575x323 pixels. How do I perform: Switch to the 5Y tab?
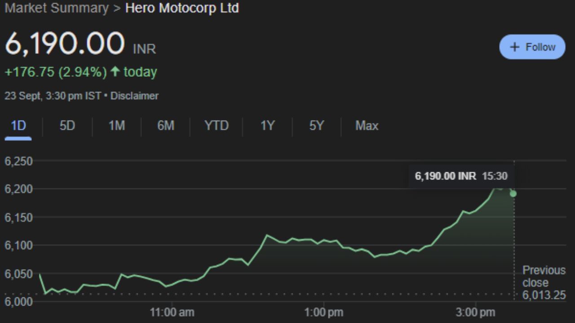[316, 126]
